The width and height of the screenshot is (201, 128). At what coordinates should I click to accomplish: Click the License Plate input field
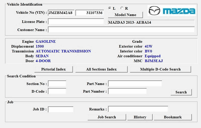(x=76, y=22)
